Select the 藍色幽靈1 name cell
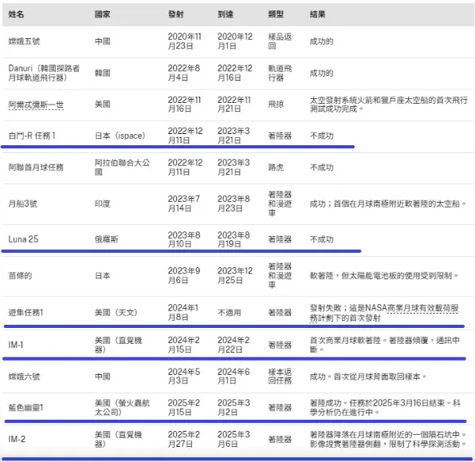The image size is (475, 462). pos(26,408)
